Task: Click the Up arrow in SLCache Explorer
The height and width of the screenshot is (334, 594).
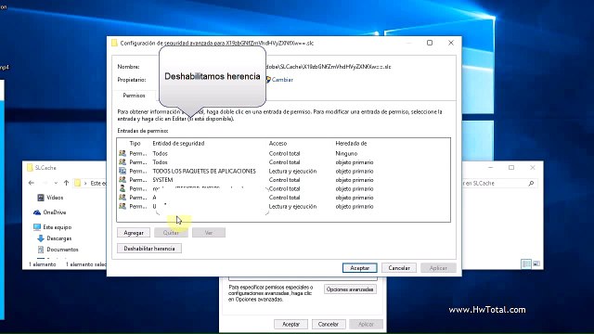Action: pos(66,183)
